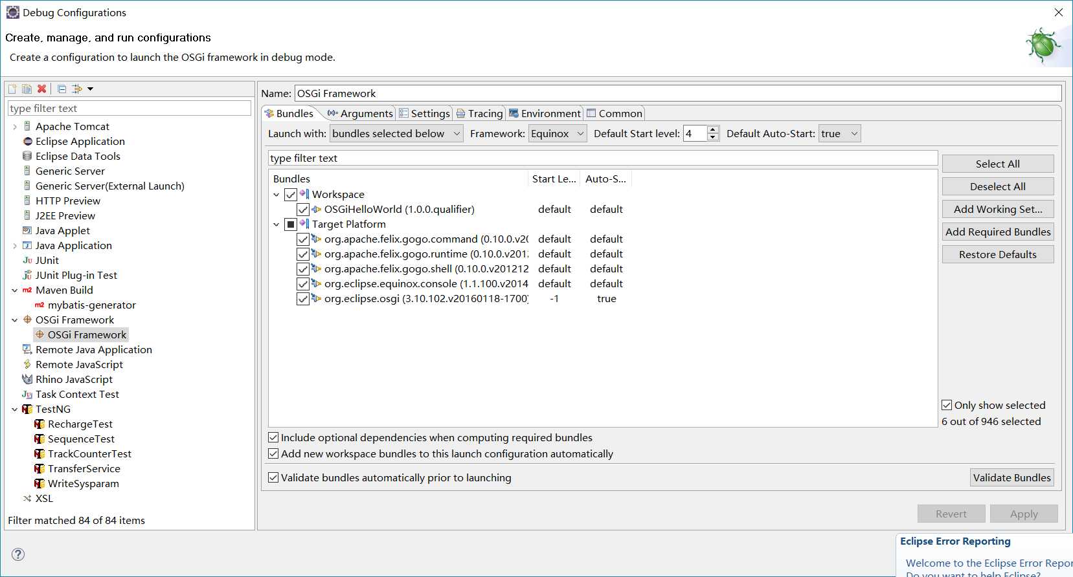Toggle Include optional dependencies checkbox
Screen dimensions: 1073x577
273,437
